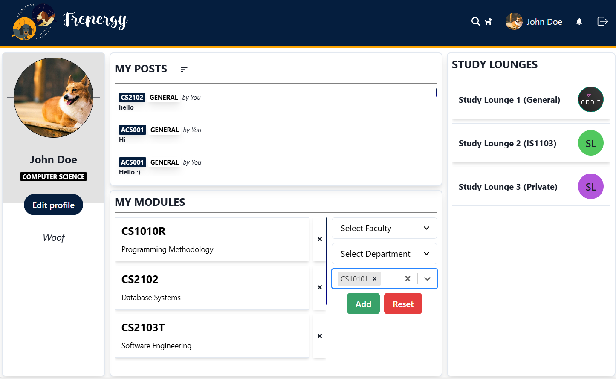Click the green Add button
The width and height of the screenshot is (616, 379).
click(x=363, y=304)
